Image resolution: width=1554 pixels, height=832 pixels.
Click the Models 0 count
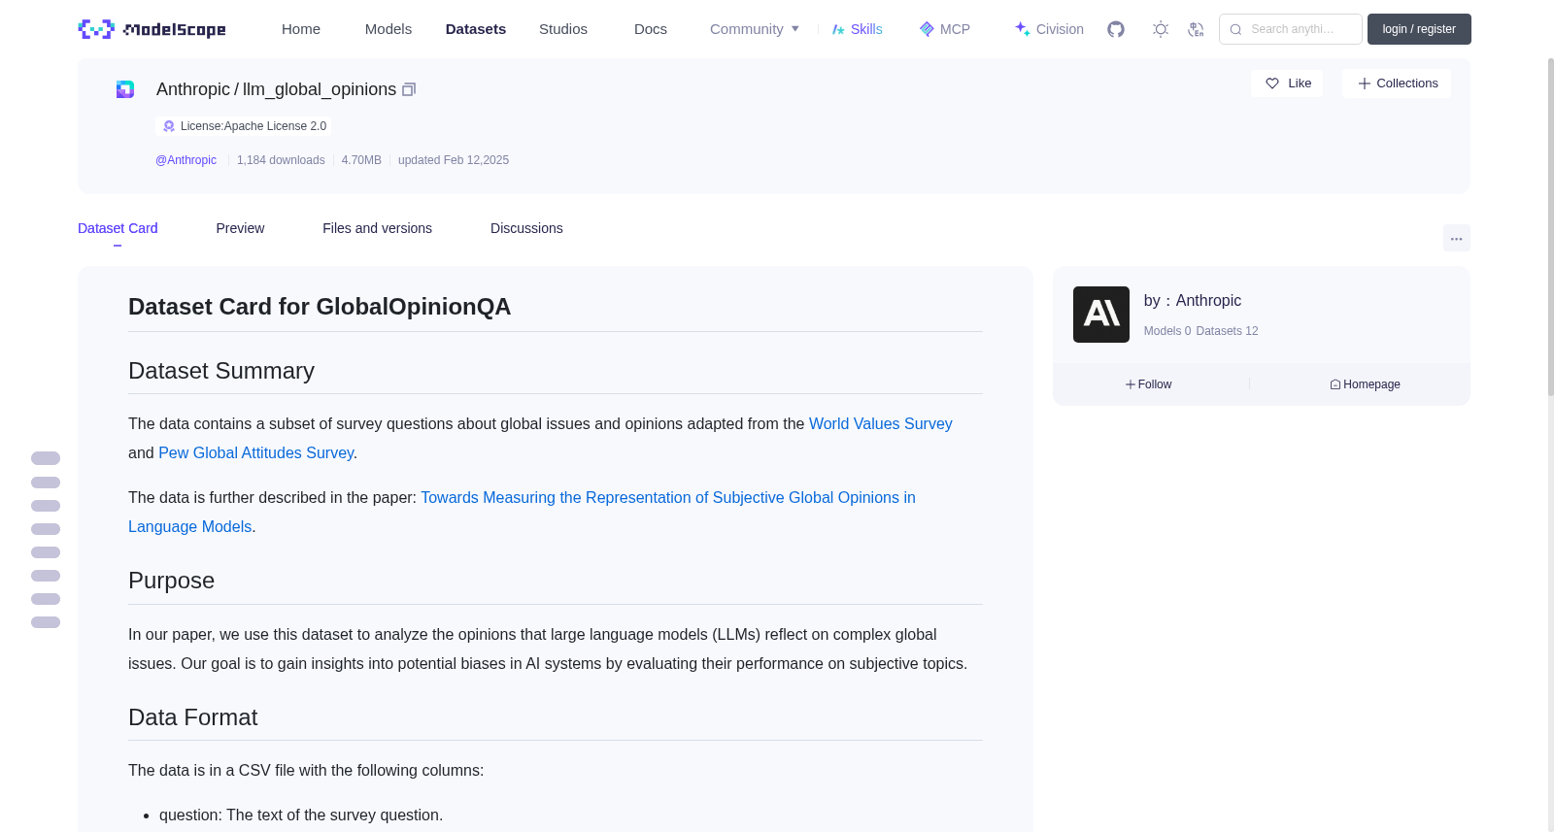point(1167,331)
